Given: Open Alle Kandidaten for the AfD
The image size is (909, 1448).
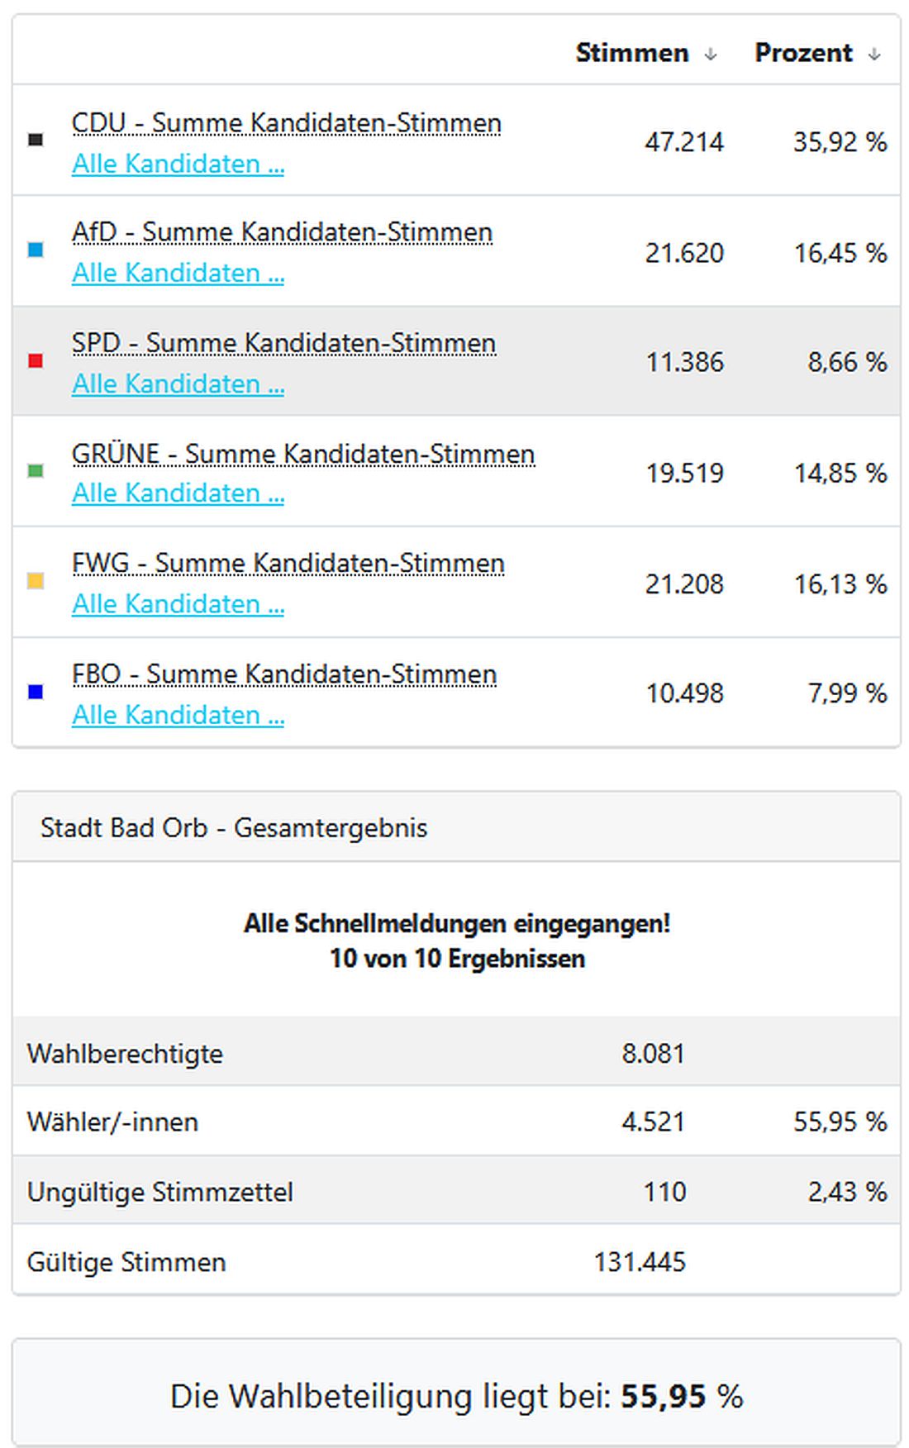Looking at the screenshot, I should pyautogui.click(x=178, y=274).
